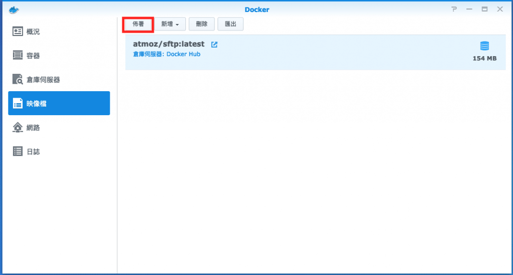
Task: Click the 日誌 log icon
Action: 18,151
